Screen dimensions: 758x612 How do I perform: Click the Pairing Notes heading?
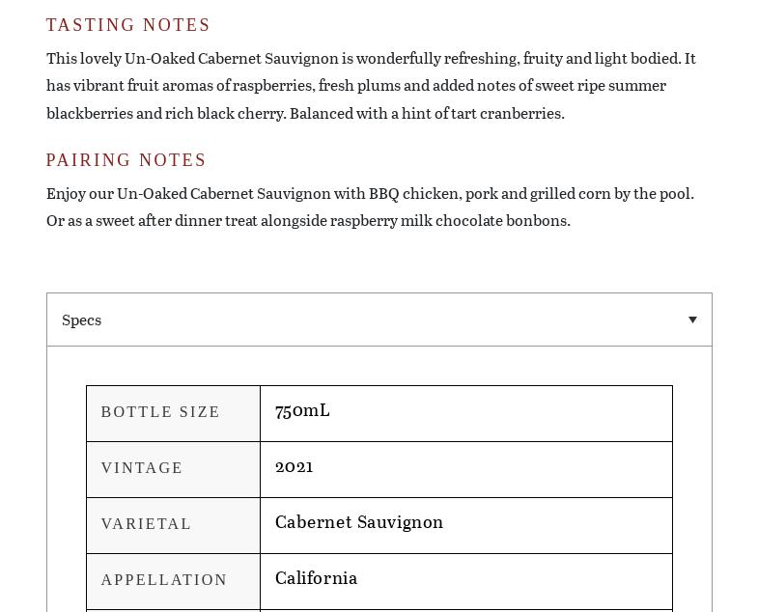(x=126, y=160)
